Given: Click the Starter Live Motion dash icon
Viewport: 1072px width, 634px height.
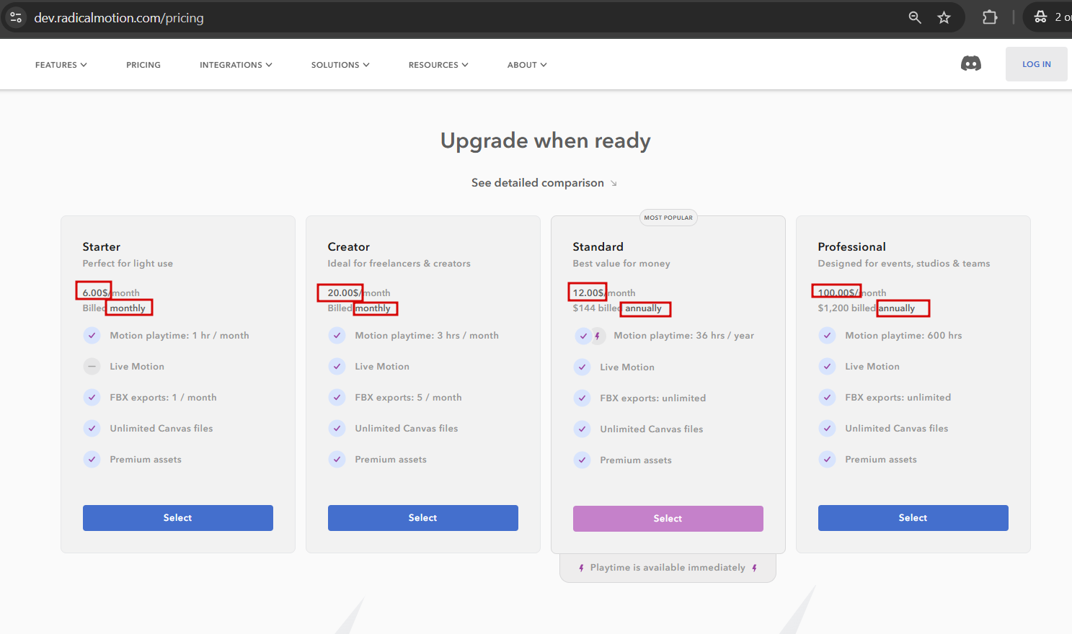Looking at the screenshot, I should click(92, 367).
